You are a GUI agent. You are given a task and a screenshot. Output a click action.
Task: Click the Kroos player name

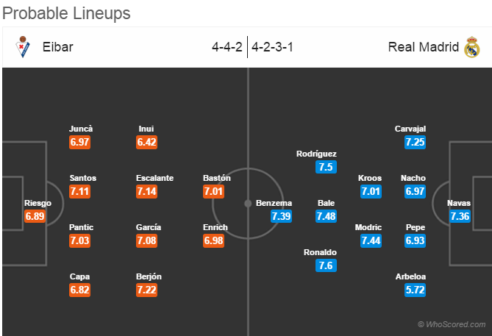point(370,178)
